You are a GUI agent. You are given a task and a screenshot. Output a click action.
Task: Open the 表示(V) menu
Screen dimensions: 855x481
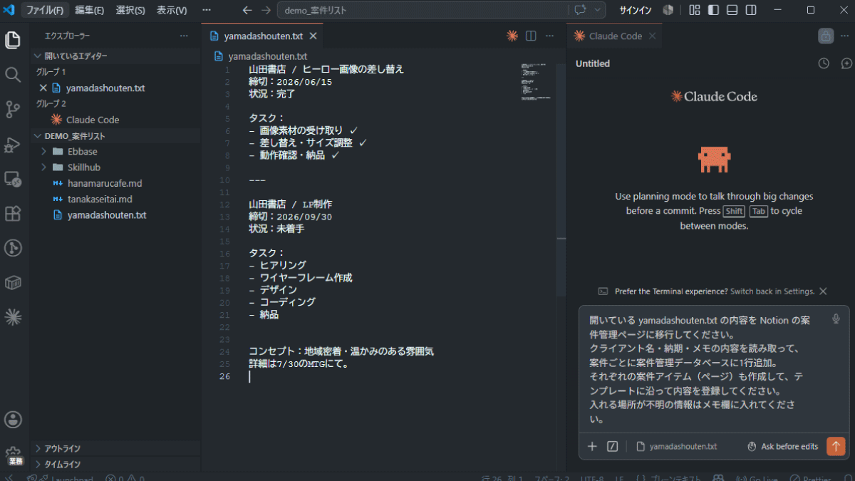click(x=172, y=10)
